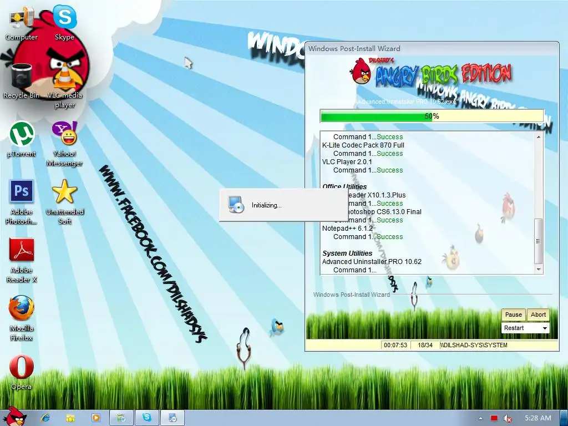Click Show Desktop at taskbar end
The width and height of the screenshot is (568, 426).
(564, 418)
